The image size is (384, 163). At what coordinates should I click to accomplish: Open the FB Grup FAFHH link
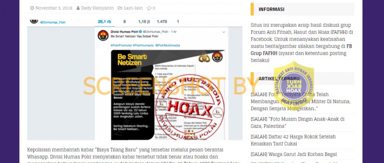[302, 49]
